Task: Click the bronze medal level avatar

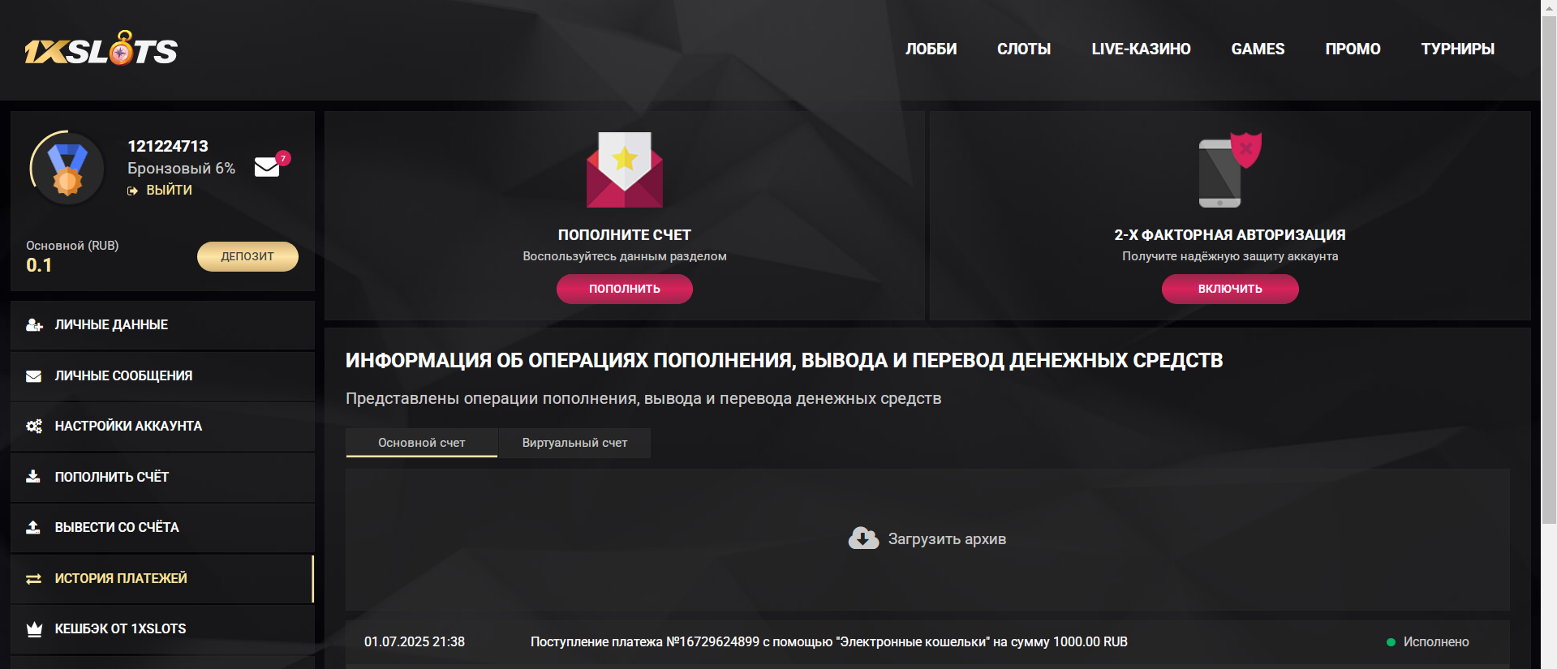Action: 67,169
